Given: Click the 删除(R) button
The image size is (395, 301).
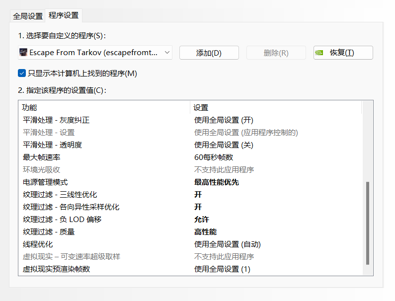Looking at the screenshot, I should [276, 53].
